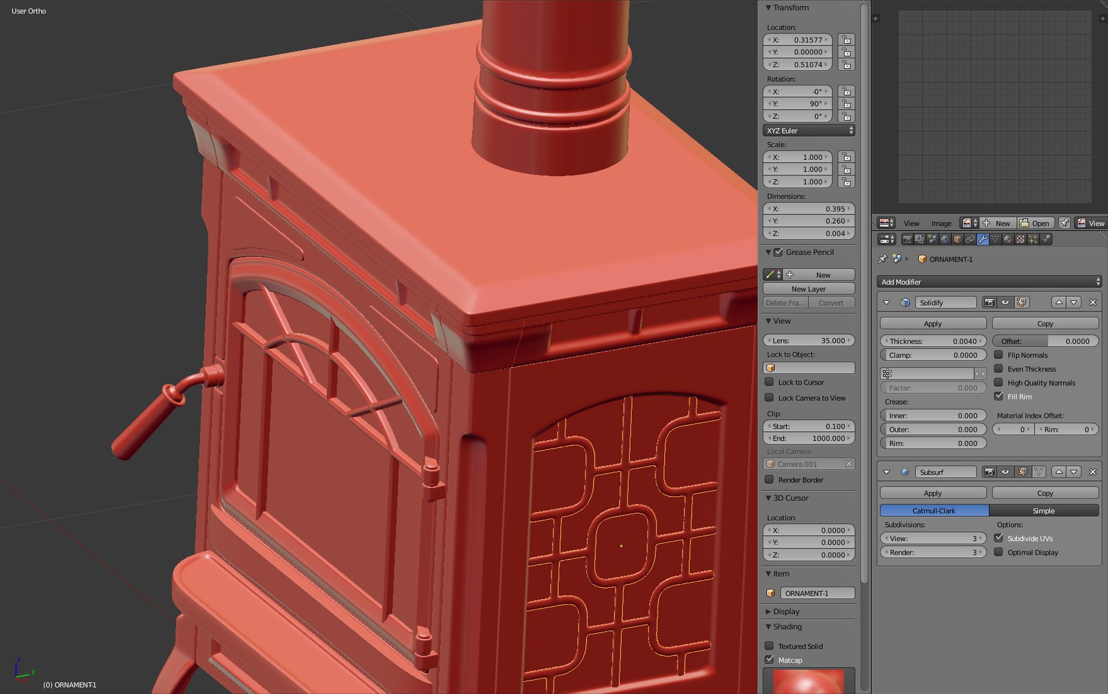Viewport: 1108px width, 694px height.
Task: Move the Subsurf modifier up
Action: [x=1059, y=472]
